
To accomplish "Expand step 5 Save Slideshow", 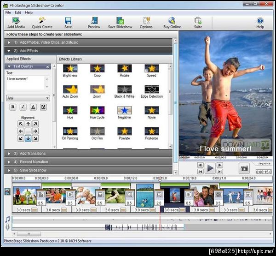I will [88, 170].
